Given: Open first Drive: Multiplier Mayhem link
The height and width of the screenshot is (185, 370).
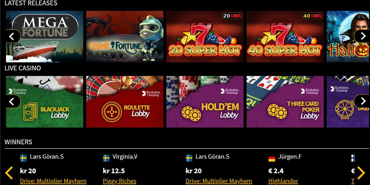Looking at the screenshot, I should (x=53, y=181).
